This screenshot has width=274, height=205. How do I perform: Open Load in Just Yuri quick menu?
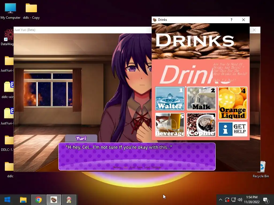[x=147, y=167]
